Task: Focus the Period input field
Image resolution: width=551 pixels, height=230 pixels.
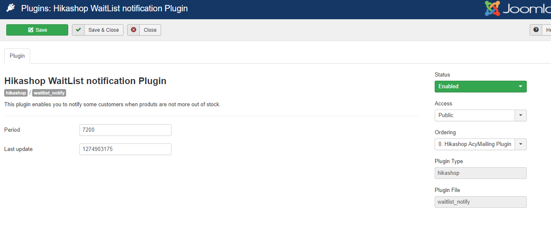Action: click(125, 130)
